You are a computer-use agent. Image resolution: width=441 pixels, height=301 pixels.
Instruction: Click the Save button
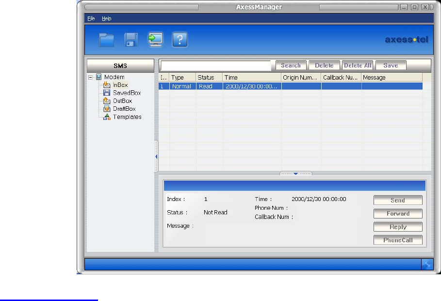point(391,66)
